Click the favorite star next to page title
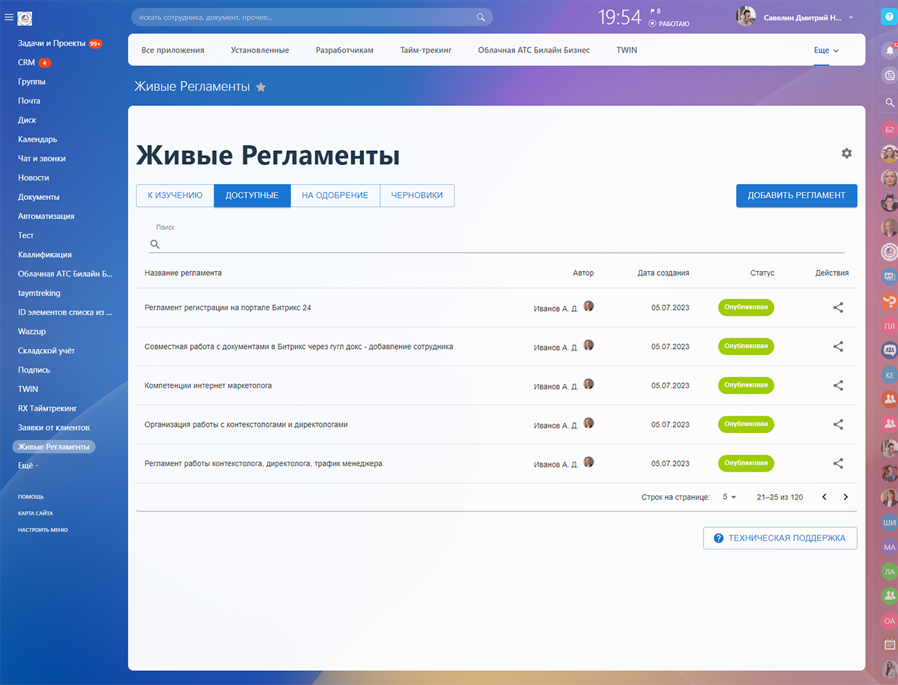The image size is (898, 685). [x=261, y=87]
